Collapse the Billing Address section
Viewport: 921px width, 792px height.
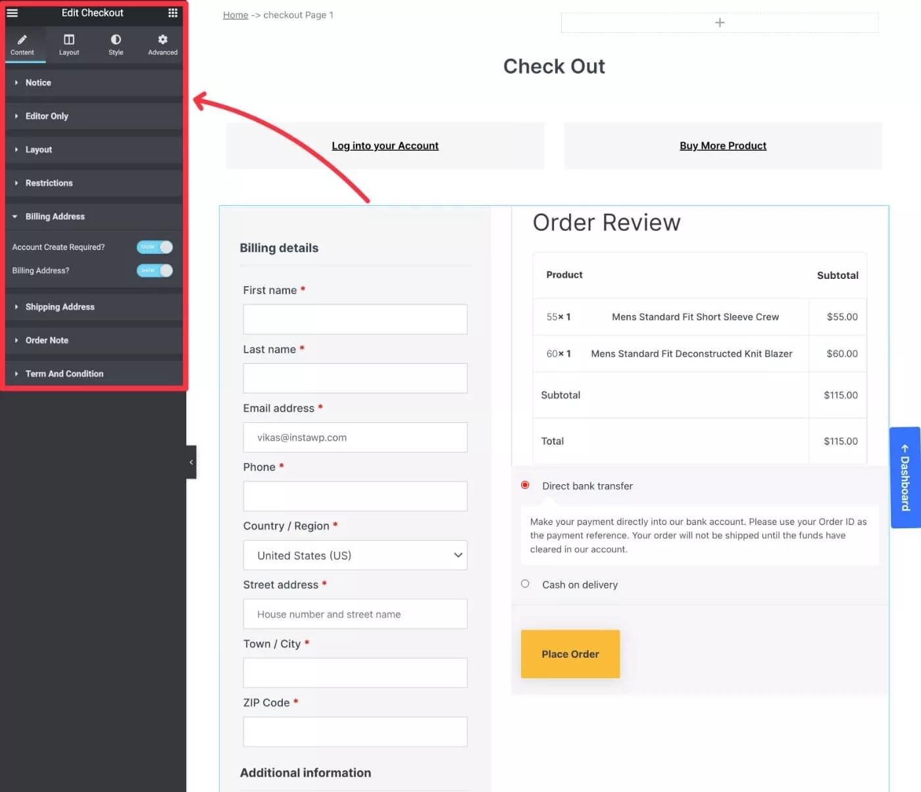point(94,216)
